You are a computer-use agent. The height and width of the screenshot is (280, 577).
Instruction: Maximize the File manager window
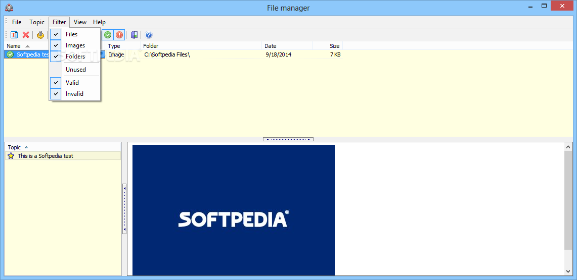click(x=544, y=6)
